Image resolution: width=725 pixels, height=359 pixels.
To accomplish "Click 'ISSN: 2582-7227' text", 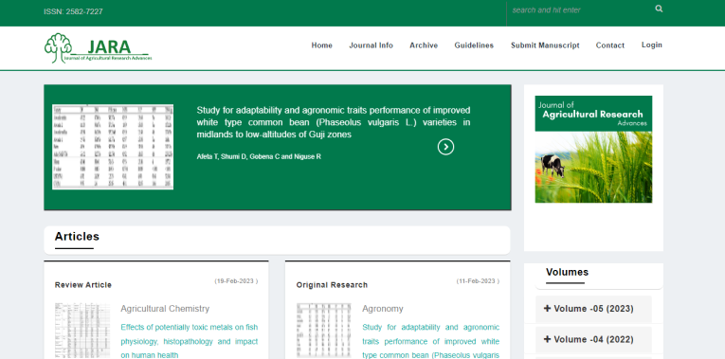I will click(x=73, y=11).
